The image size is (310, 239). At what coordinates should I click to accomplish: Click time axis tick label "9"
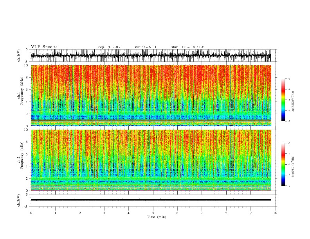tap(251, 213)
